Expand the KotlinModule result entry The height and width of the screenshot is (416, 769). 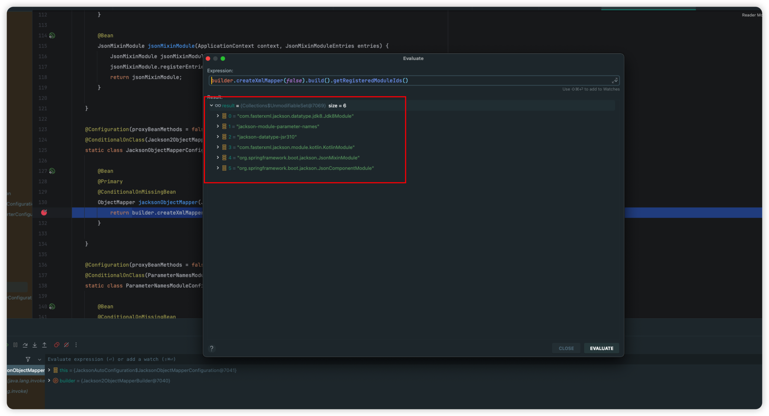[x=218, y=147]
